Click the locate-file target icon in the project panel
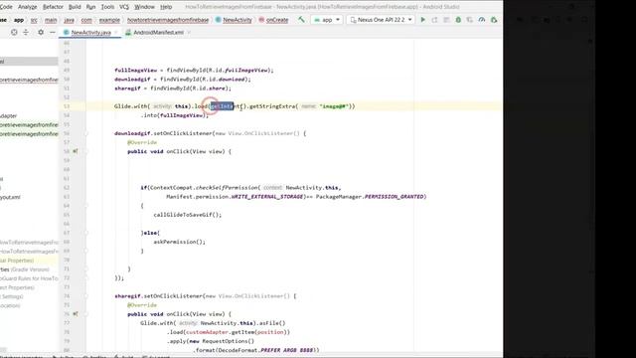636x358 pixels. click(14, 32)
